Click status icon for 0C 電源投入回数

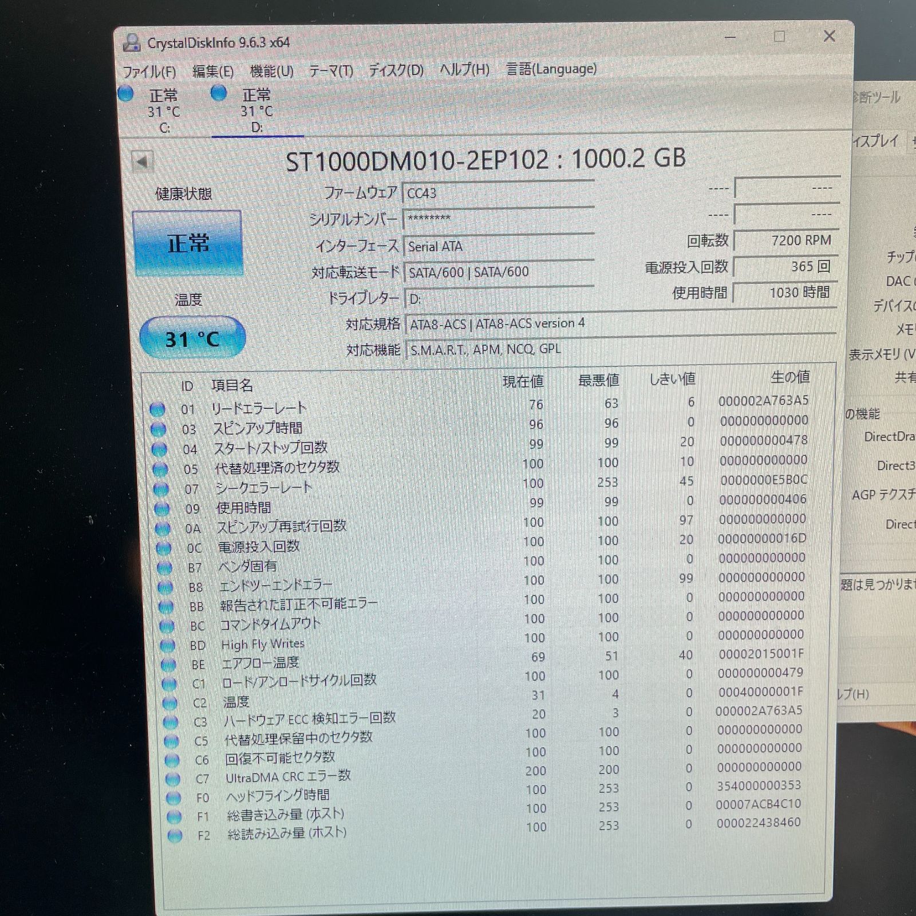(x=164, y=548)
